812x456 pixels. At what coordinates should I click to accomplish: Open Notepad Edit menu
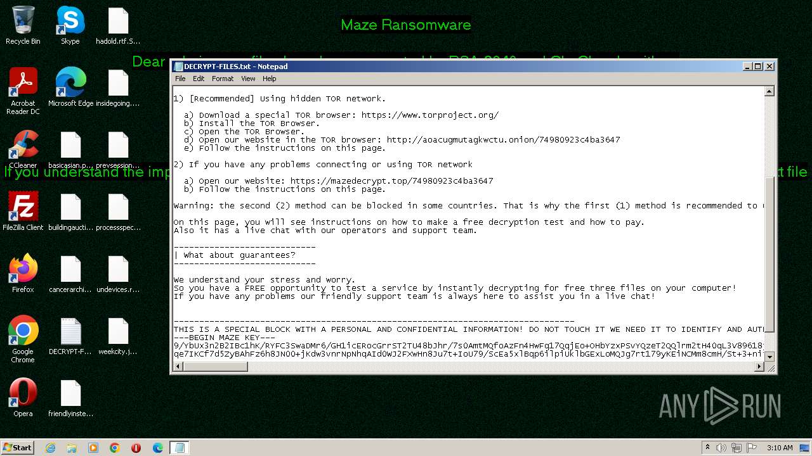[199, 79]
